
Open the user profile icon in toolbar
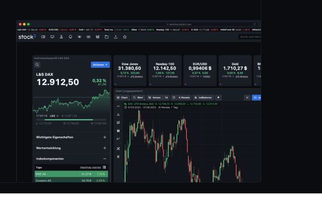click(61, 37)
